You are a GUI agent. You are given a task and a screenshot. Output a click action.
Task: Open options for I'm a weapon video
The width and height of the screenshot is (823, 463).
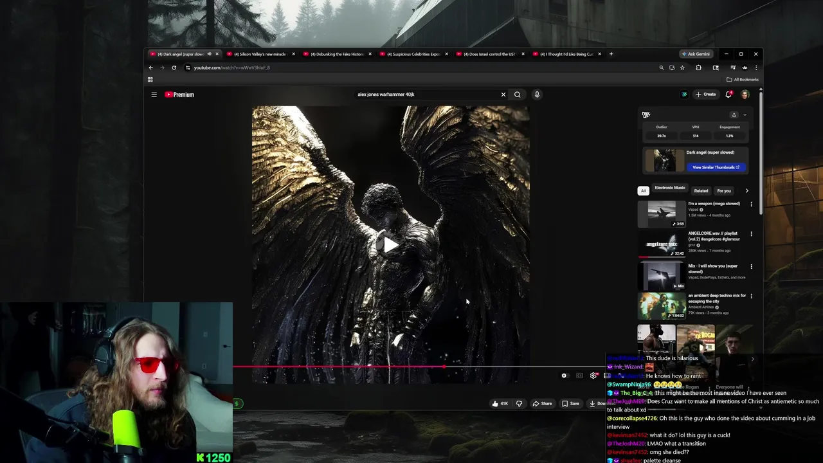click(751, 204)
